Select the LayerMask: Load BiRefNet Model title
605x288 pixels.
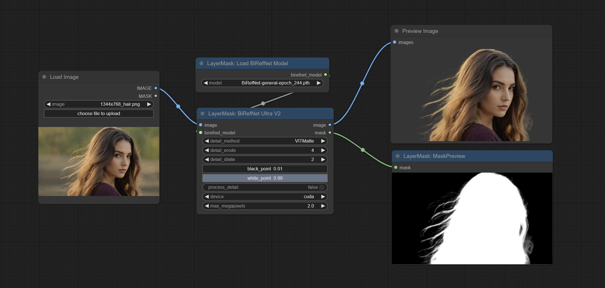pyautogui.click(x=248, y=63)
